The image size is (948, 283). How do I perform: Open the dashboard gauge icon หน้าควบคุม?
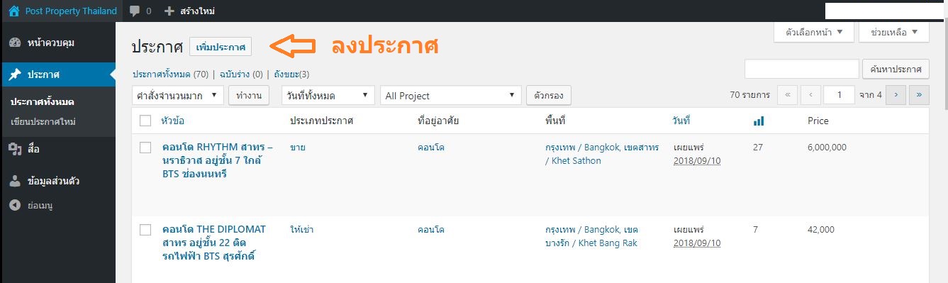pos(15,43)
